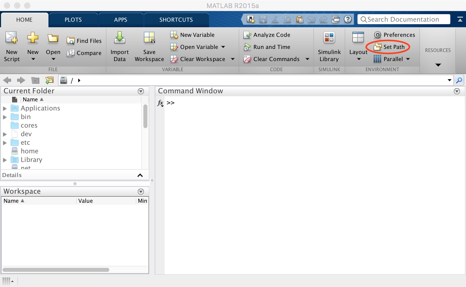Start Run and Time profiler
This screenshot has width=466, height=287.
pos(267,47)
